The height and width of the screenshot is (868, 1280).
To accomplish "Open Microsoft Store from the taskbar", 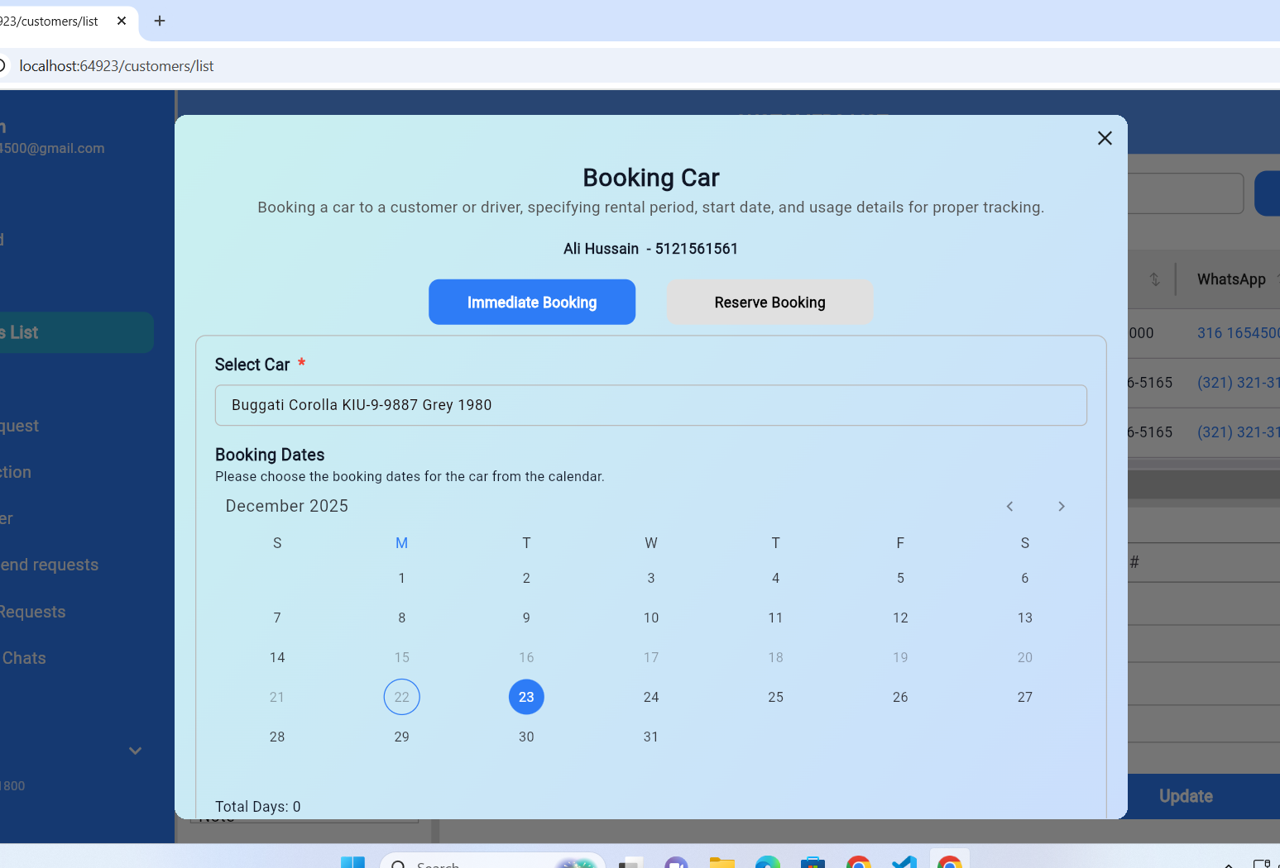I will click(813, 862).
